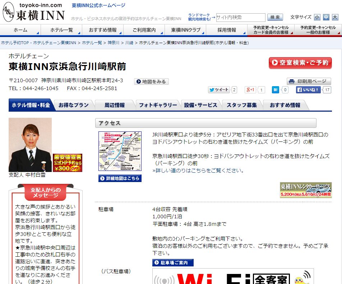This screenshot has height=284, width=342.
Task: Open 詳しい道のりはこちらをご覧ください link
Action: tap(198, 171)
